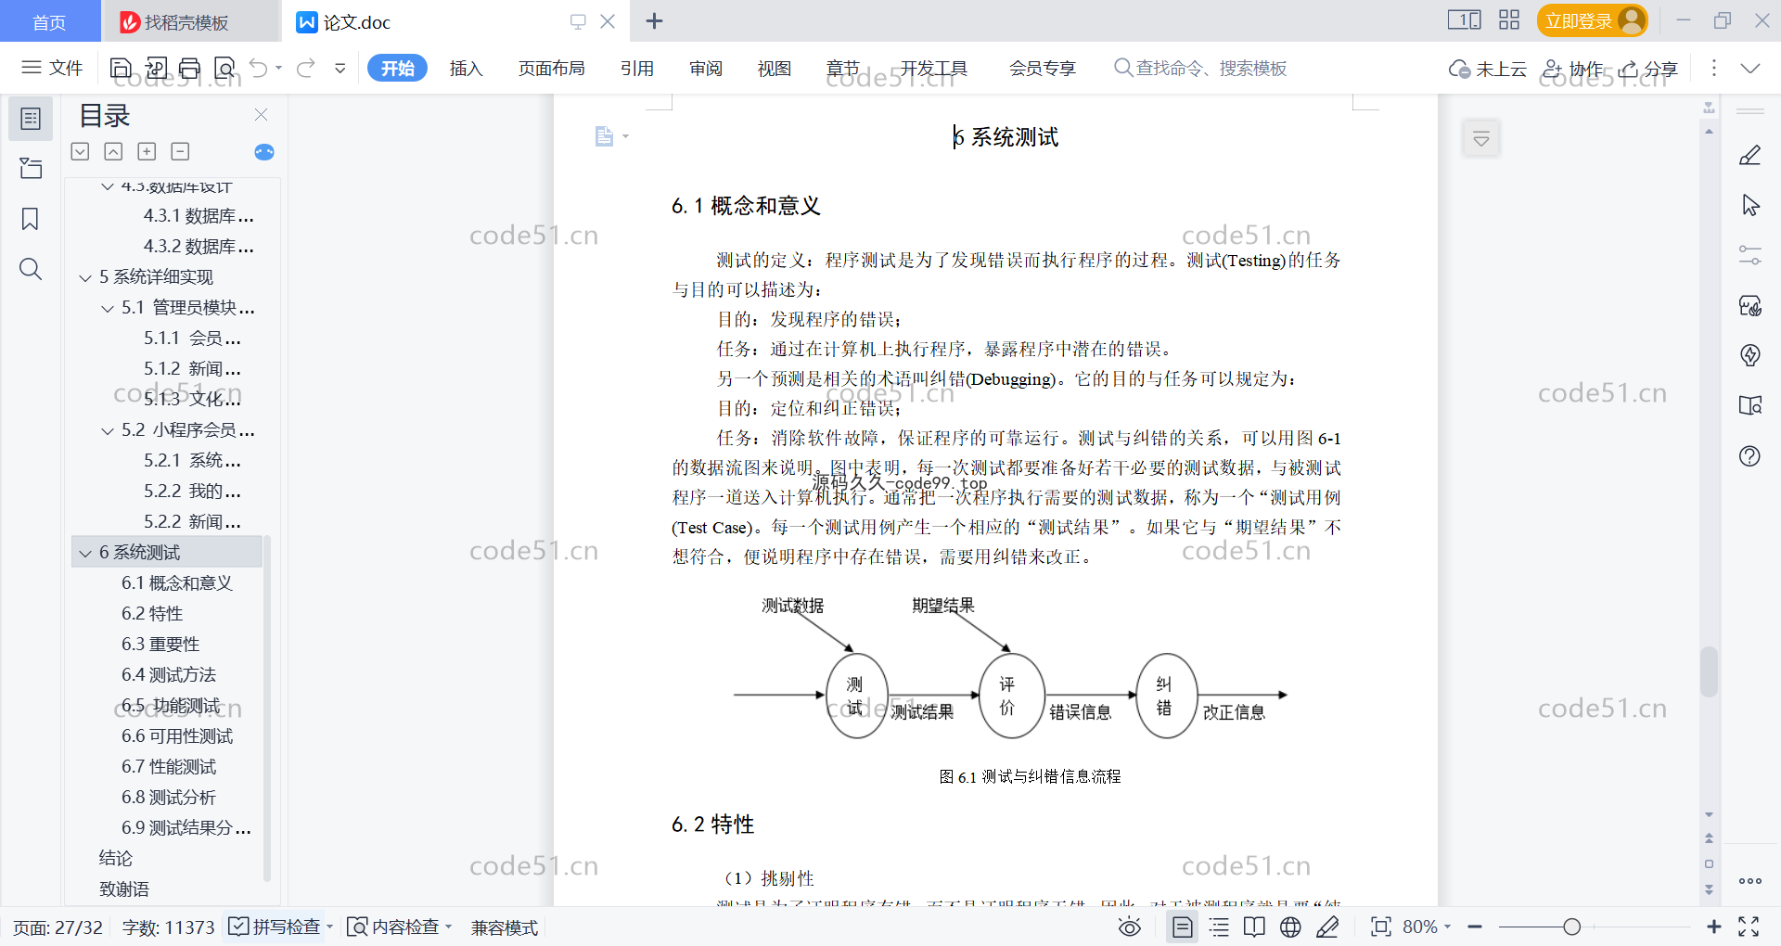The width and height of the screenshot is (1781, 946).
Task: Open the help question-mark icon in right sidebar
Action: coord(1749,455)
